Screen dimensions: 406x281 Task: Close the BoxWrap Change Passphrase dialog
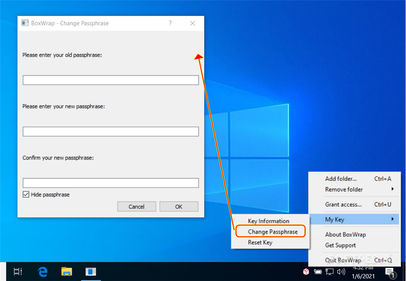pyautogui.click(x=192, y=23)
